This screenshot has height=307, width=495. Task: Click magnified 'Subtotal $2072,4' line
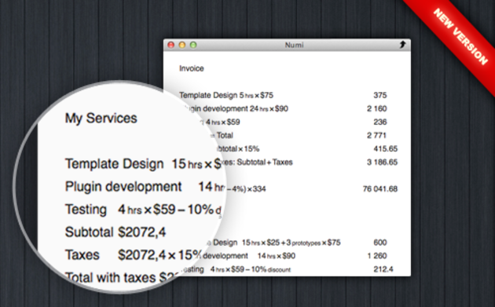(115, 232)
